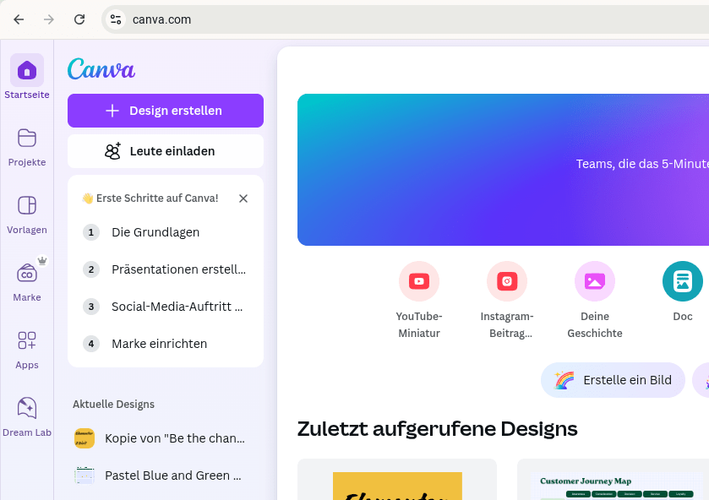The image size is (709, 500).
Task: Open the Vorlagen section
Action: [27, 212]
